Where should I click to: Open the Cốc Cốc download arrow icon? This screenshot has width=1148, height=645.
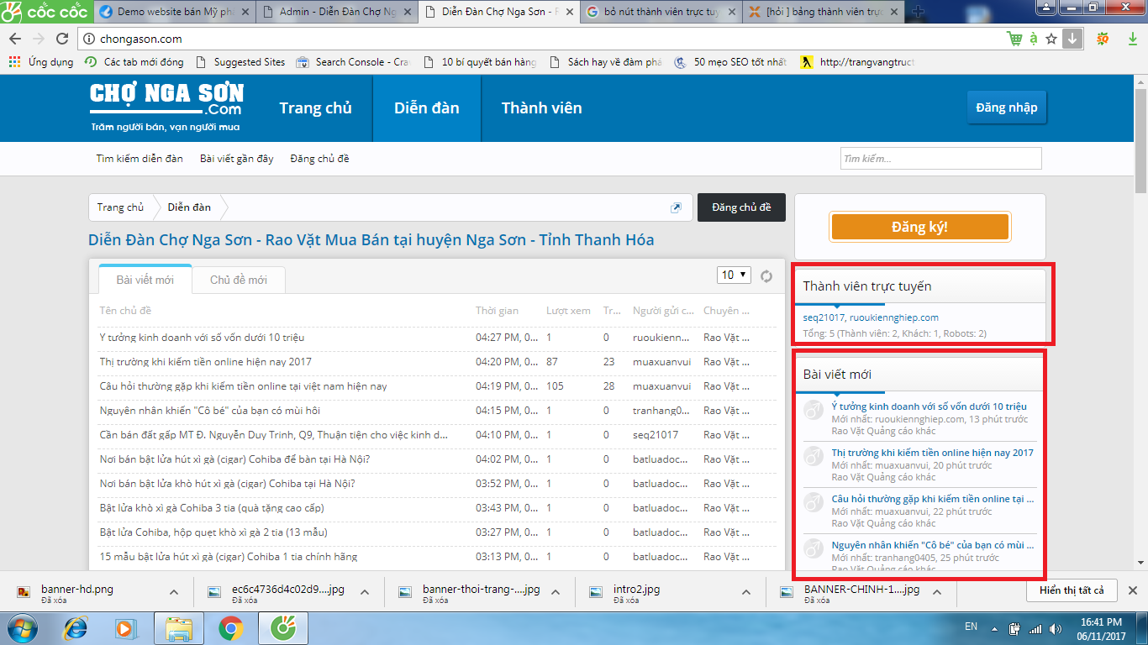(x=1072, y=39)
